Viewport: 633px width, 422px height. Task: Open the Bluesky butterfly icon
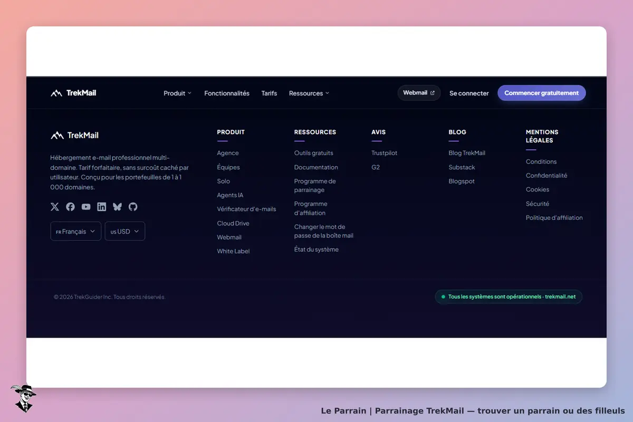coord(117,207)
